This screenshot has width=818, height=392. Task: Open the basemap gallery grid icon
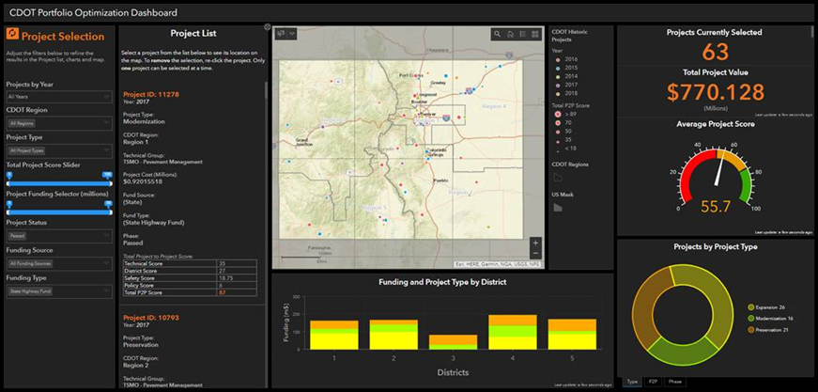click(534, 34)
